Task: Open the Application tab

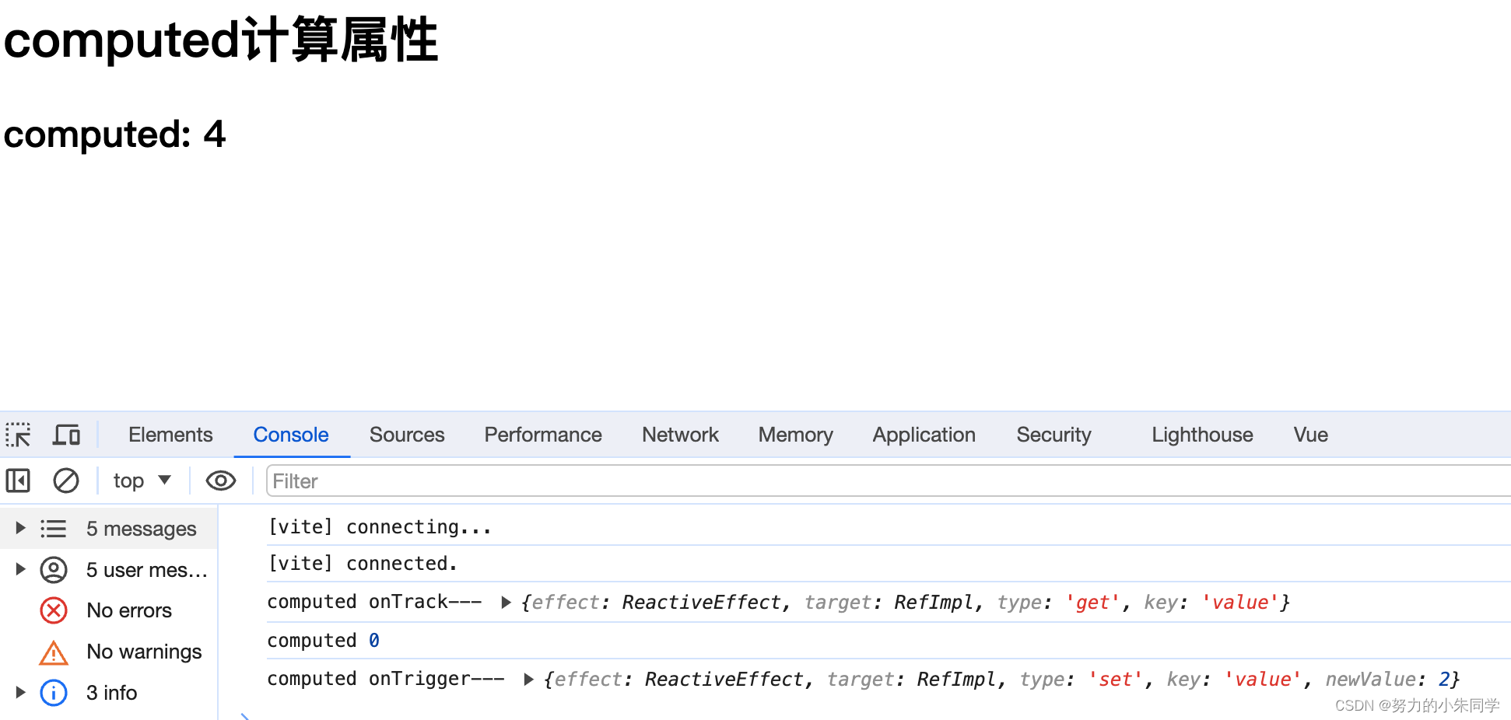Action: coord(924,435)
